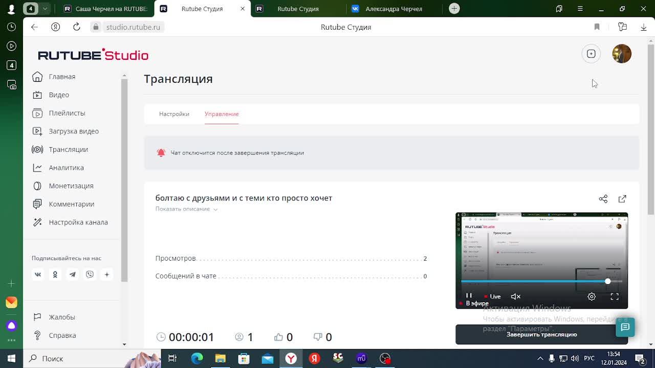Open browser history in side panel
Screen dimensions: 655x368
tap(11, 27)
